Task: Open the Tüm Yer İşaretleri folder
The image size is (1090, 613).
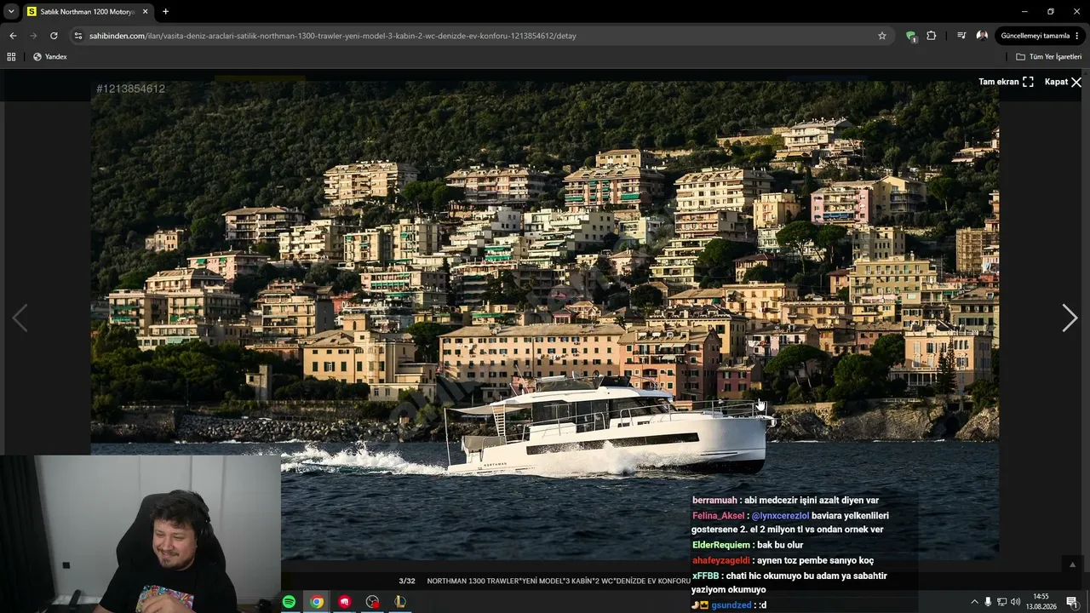Action: pos(1049,57)
